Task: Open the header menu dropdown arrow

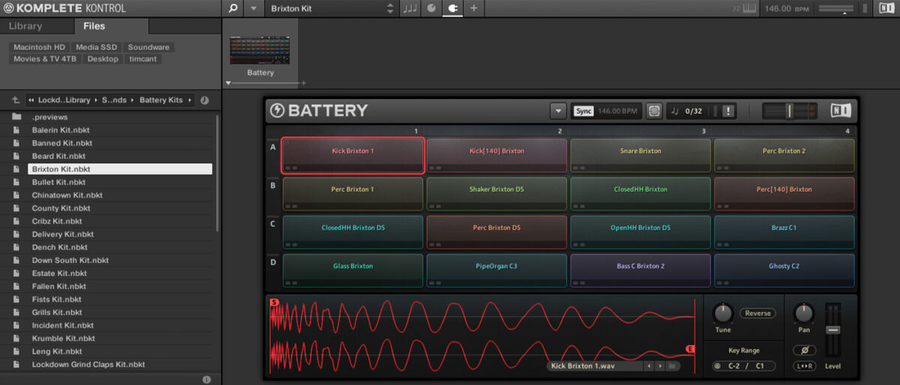Action: (253, 8)
